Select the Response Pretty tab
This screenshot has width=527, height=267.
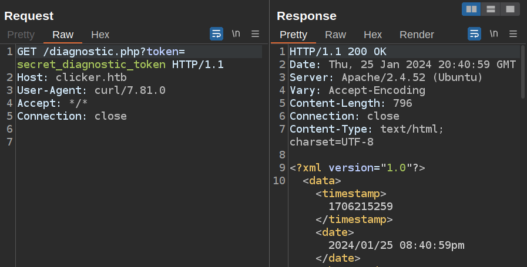293,35
